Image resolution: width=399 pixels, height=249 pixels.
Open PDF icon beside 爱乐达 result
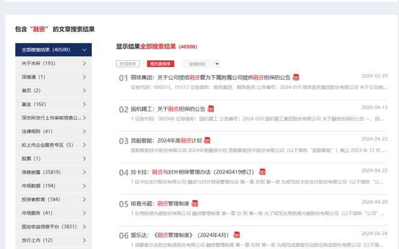pos(237,235)
